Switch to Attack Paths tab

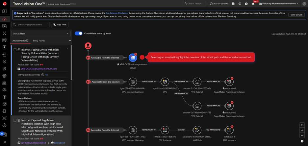point(19,41)
